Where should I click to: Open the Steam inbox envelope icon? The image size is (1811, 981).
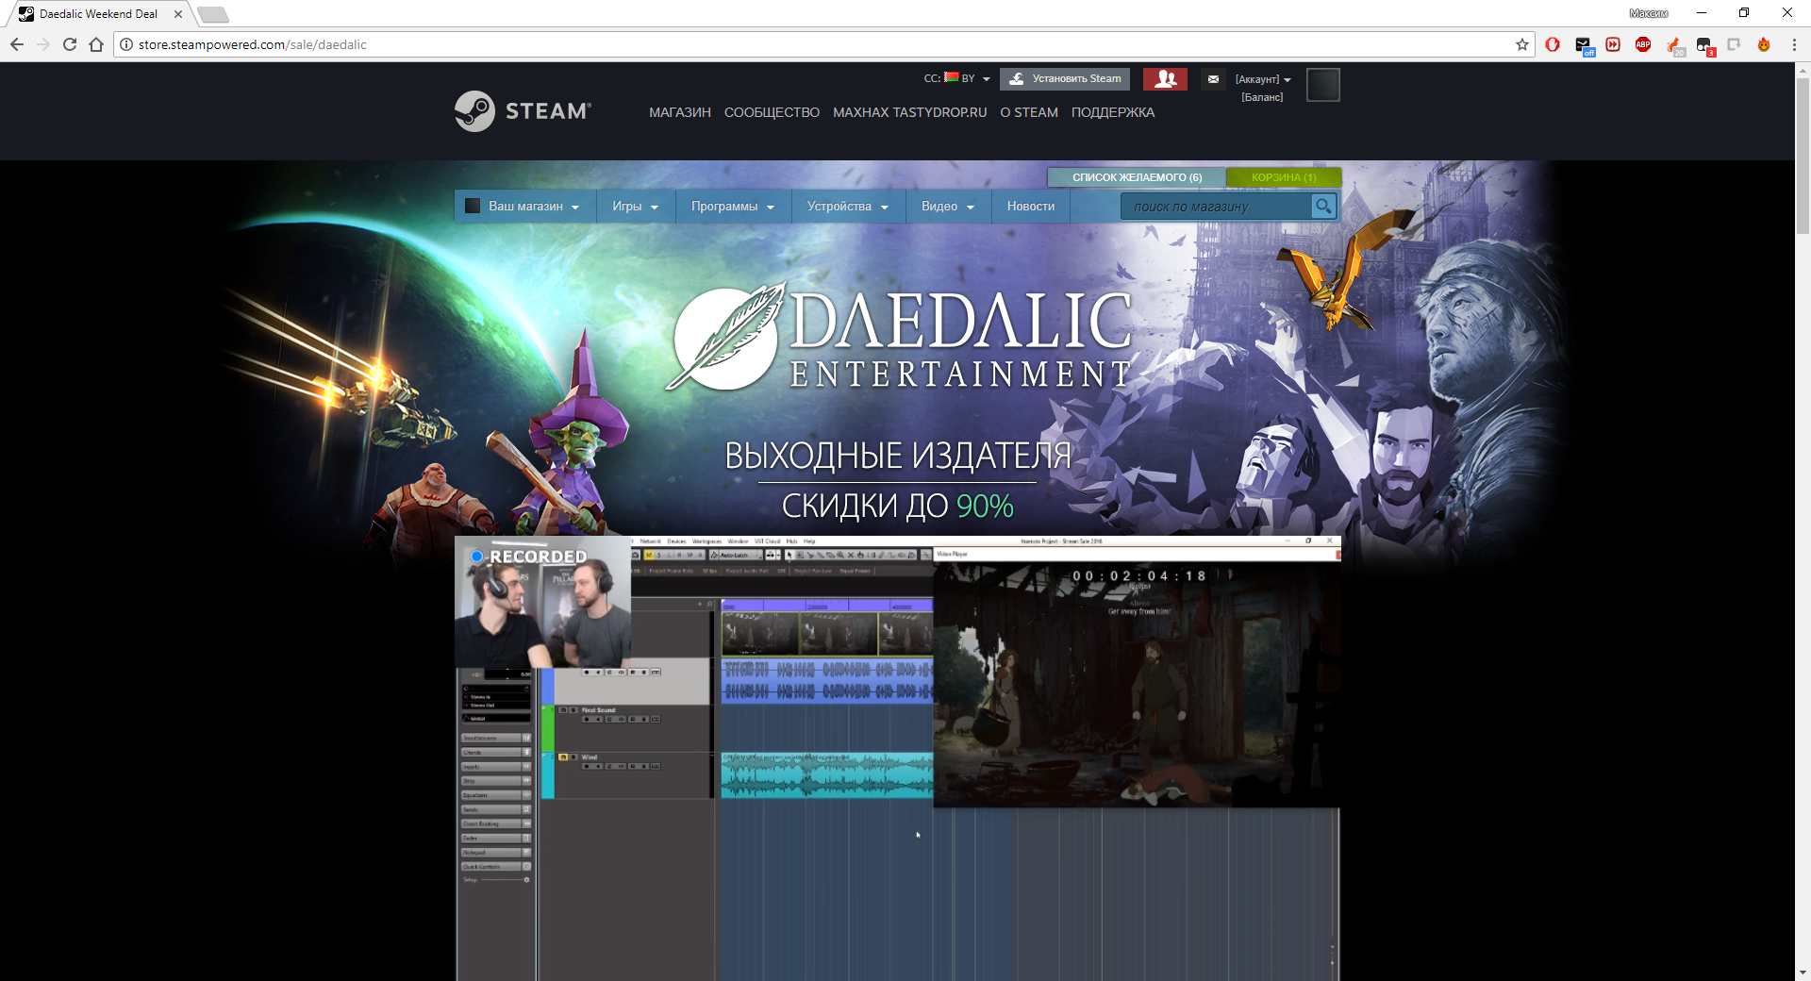[x=1213, y=79]
